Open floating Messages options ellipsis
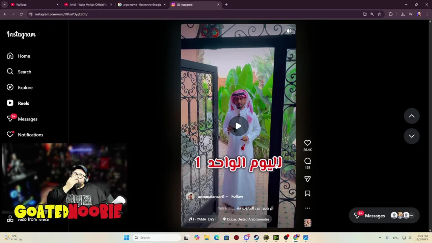The width and height of the screenshot is (432, 243). point(411,215)
